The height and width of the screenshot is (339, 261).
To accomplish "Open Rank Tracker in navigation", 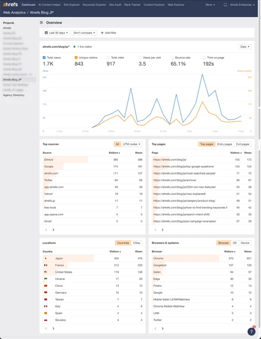I will pyautogui.click(x=132, y=4).
